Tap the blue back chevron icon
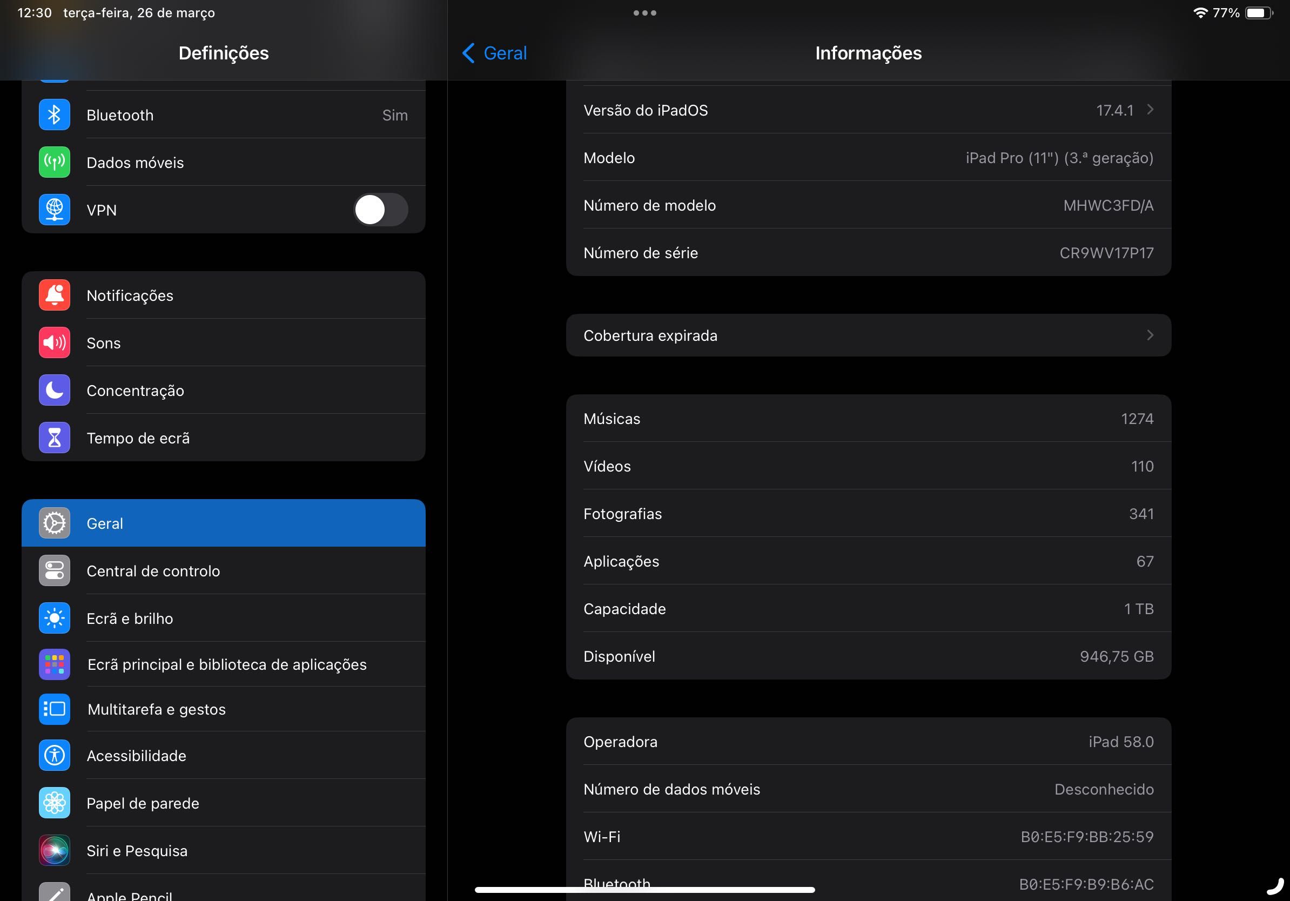 click(x=468, y=53)
